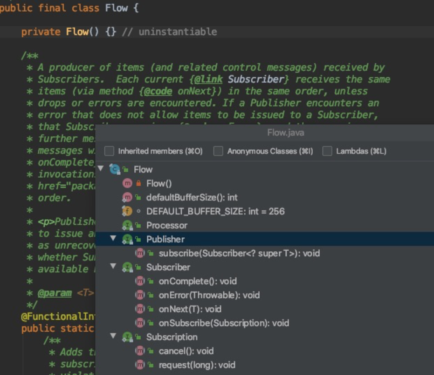Enable the Inherited members checkbox
This screenshot has width=434, height=375.
pyautogui.click(x=109, y=151)
